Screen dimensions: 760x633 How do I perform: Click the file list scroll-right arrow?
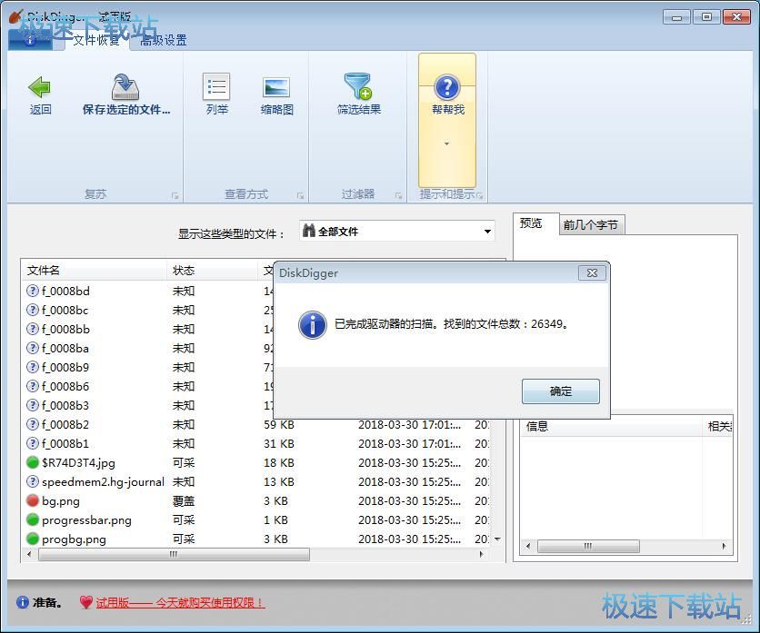(481, 554)
